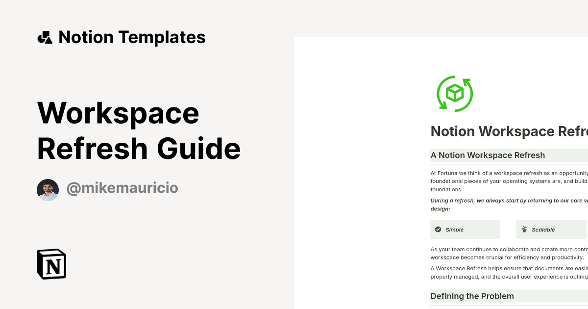The image size is (588, 309).
Task: Open the @mikemauricio creator handle
Action: click(x=122, y=188)
